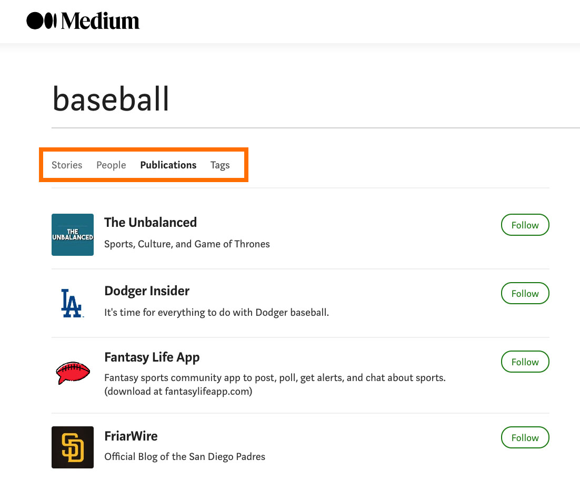The height and width of the screenshot is (480, 580).
Task: Follow the Fantasy Life App publication
Action: pyautogui.click(x=525, y=362)
